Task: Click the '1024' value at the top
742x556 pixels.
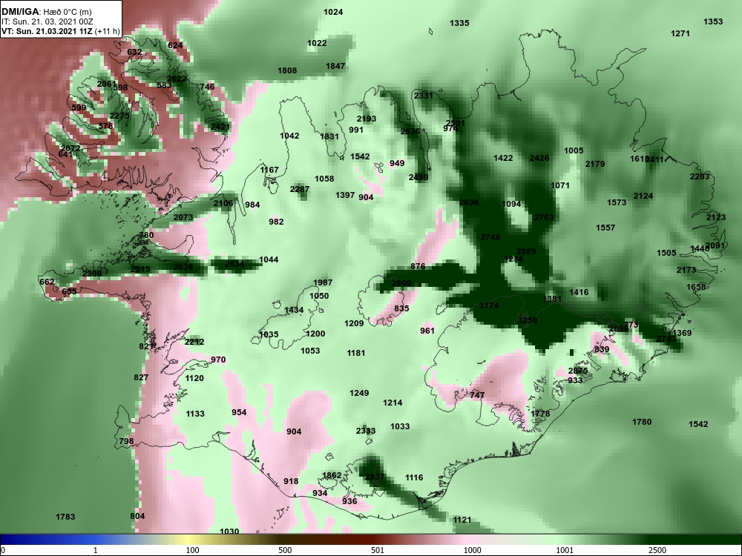Action: coord(333,12)
